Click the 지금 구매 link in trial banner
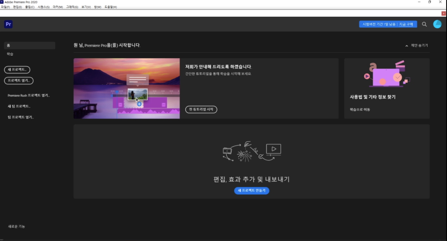Image resolution: width=447 pixels, height=241 pixels. tap(406, 24)
